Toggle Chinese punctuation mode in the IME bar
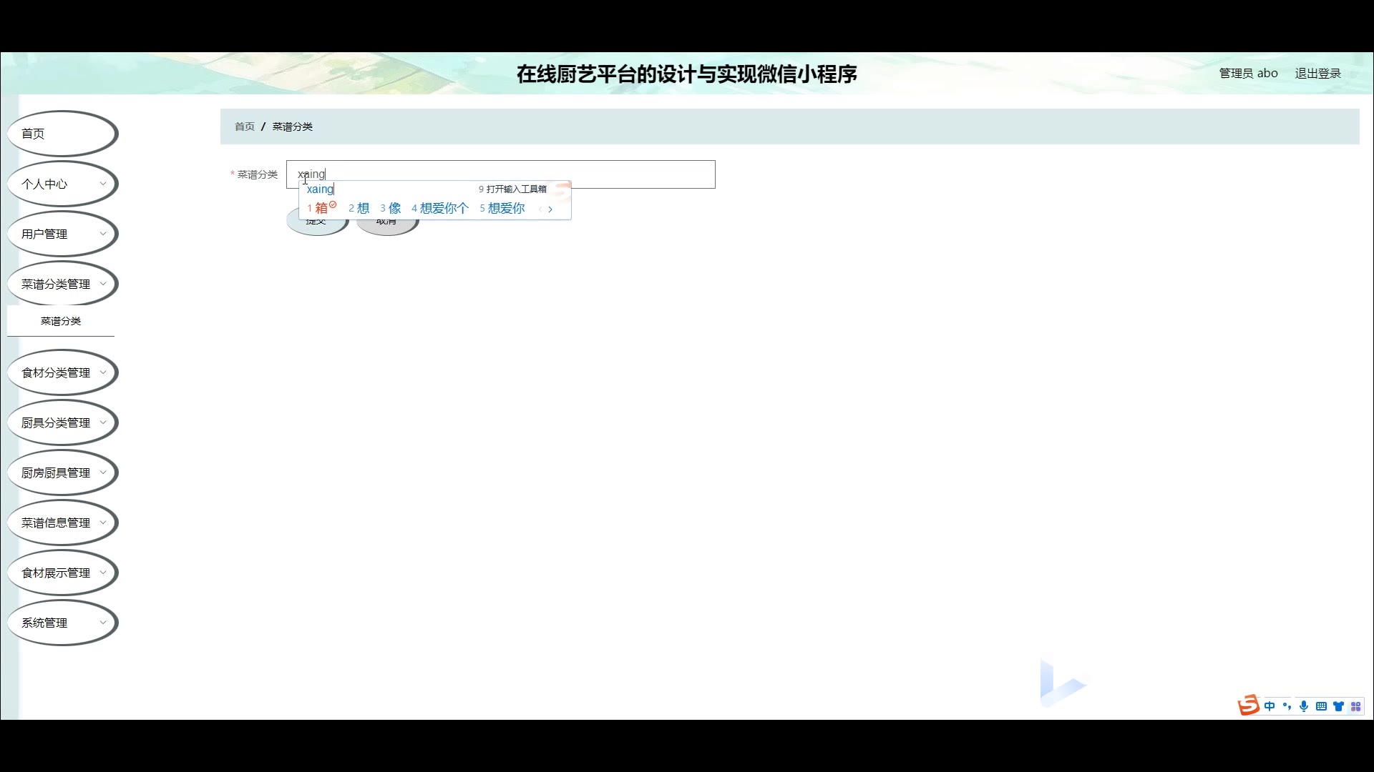The height and width of the screenshot is (772, 1374). [x=1287, y=706]
